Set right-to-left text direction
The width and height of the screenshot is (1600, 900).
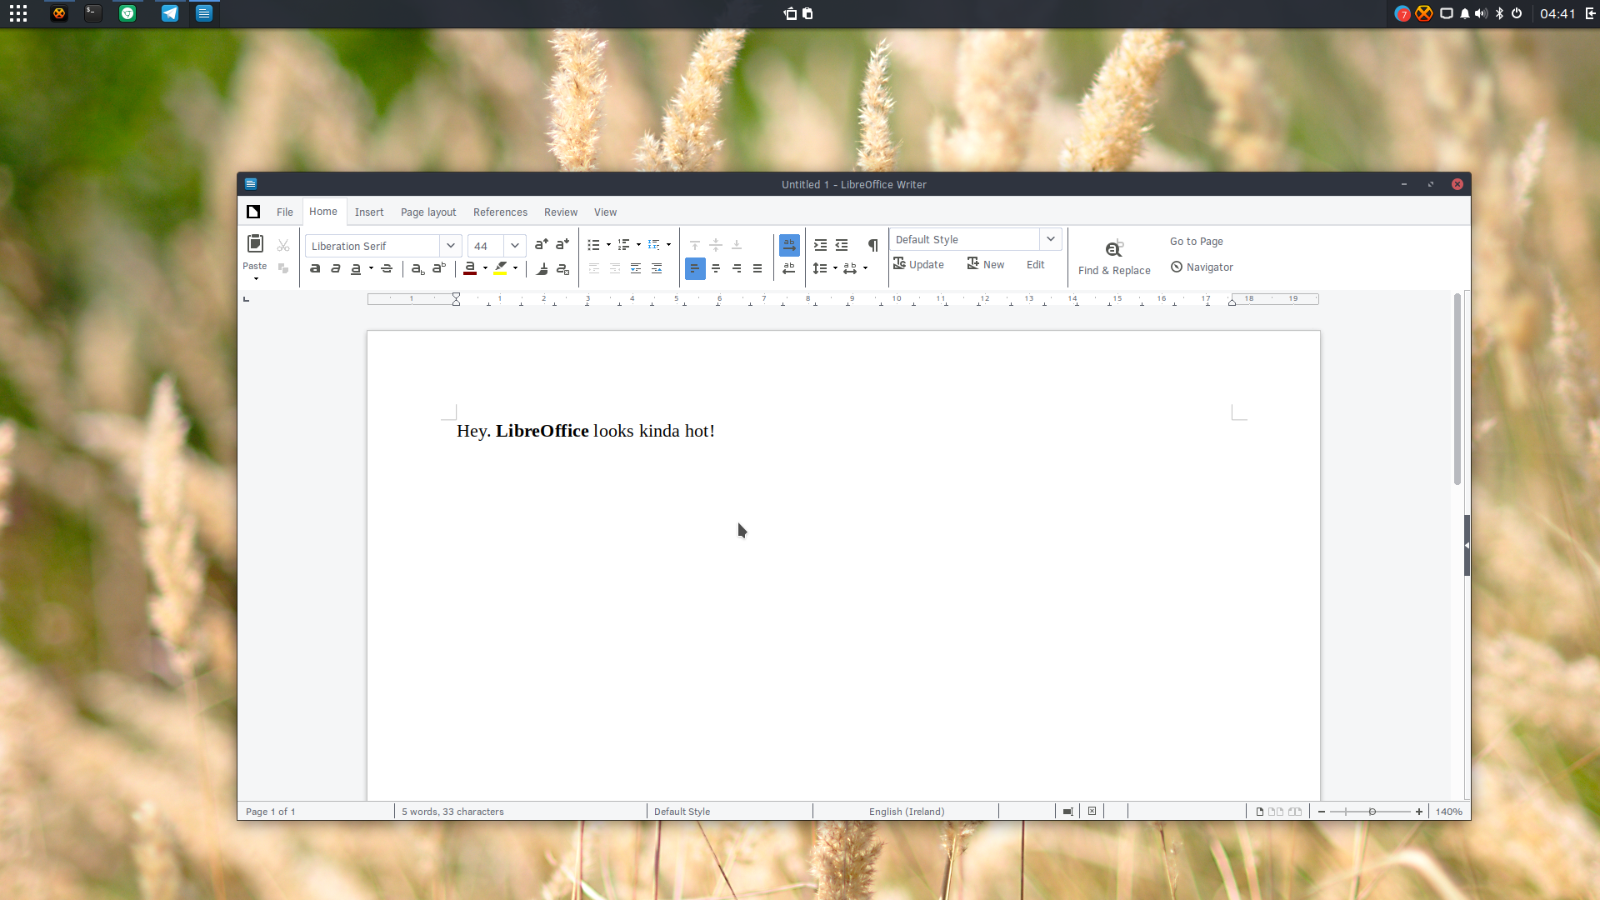(789, 268)
